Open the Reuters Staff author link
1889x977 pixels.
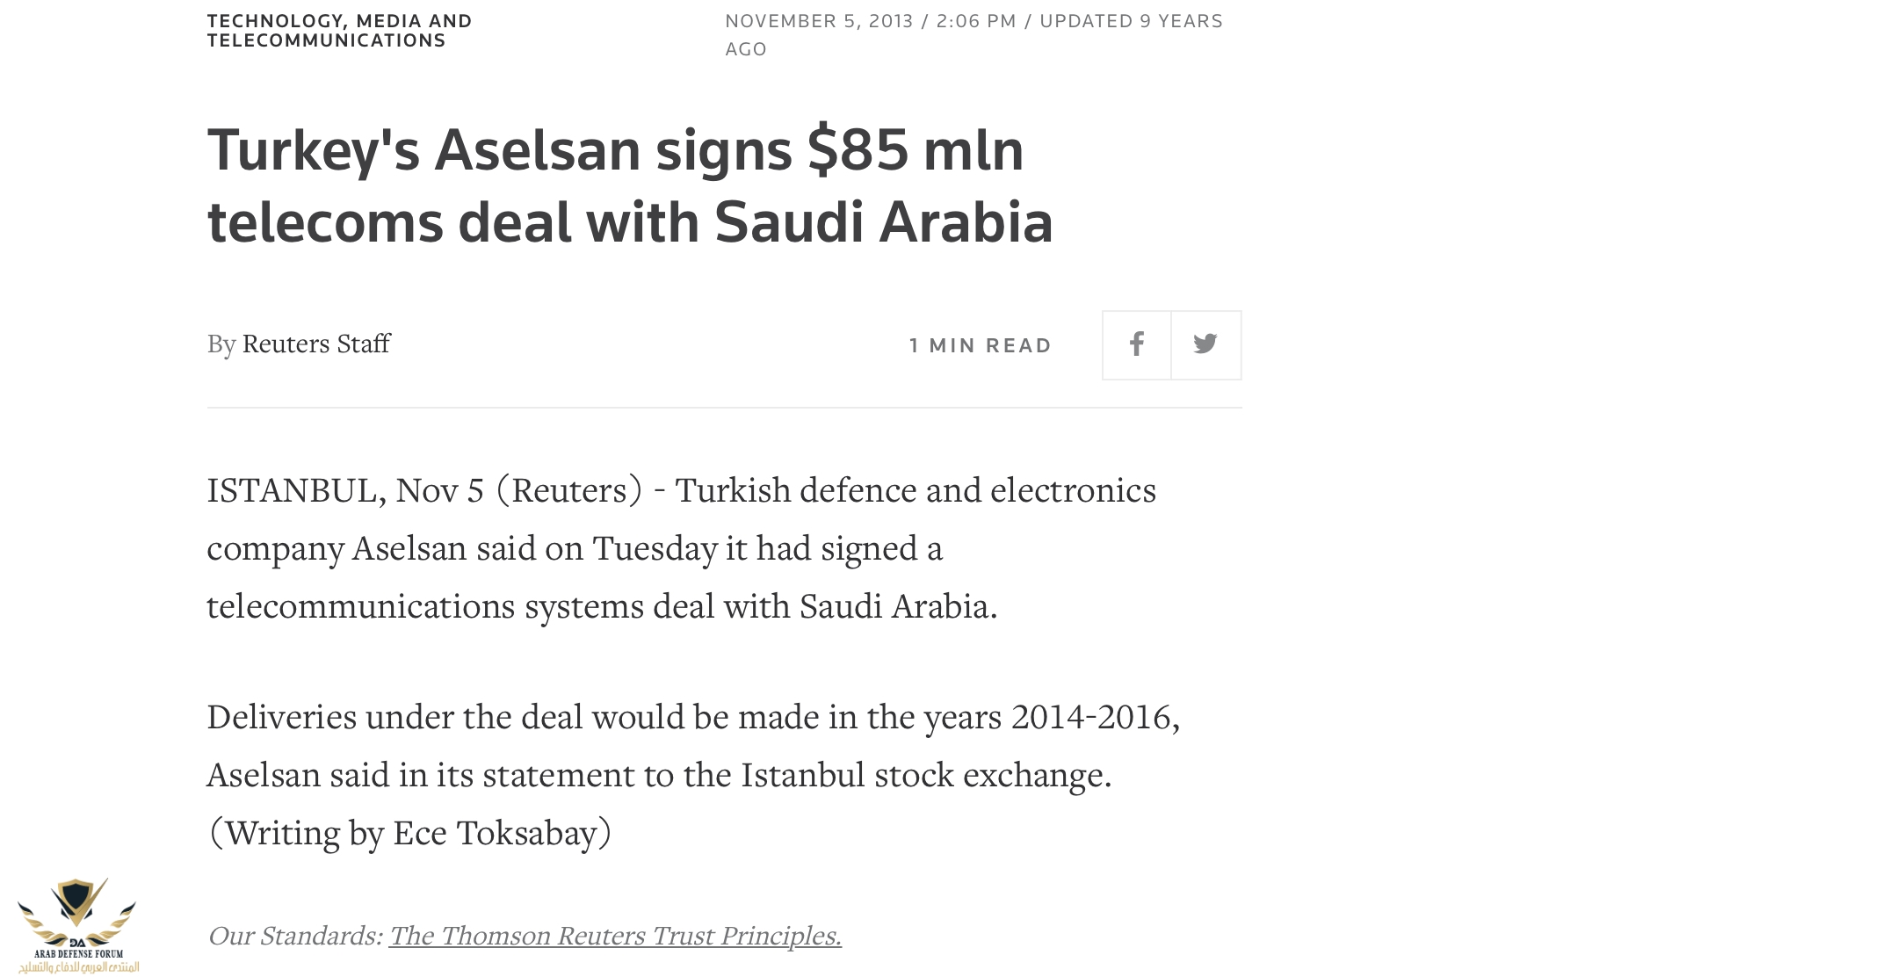[315, 344]
